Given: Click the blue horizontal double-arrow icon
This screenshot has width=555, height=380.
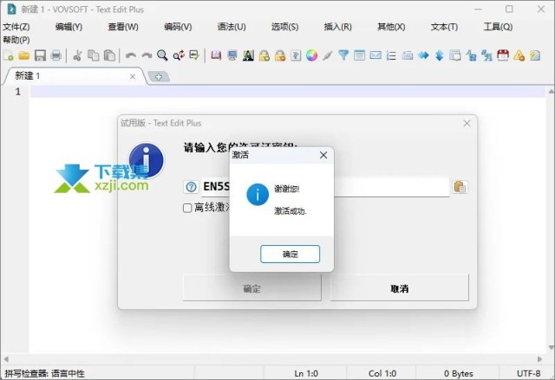Looking at the screenshot, I should coord(423,55).
